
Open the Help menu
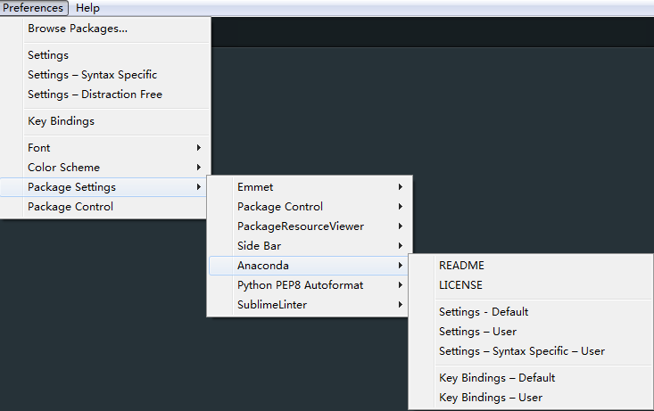tap(87, 8)
